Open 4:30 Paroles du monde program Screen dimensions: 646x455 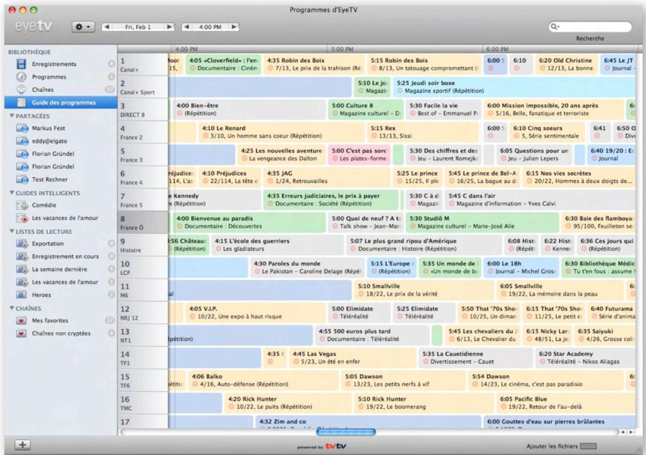(307, 268)
